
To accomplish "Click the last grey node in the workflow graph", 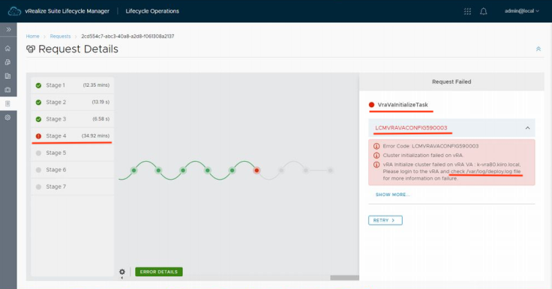I will tap(330, 171).
